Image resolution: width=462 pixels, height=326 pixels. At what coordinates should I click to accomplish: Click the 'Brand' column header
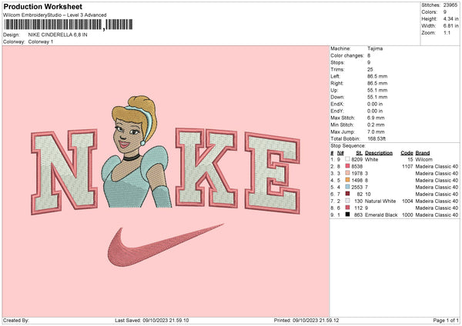pyautogui.click(x=423, y=153)
